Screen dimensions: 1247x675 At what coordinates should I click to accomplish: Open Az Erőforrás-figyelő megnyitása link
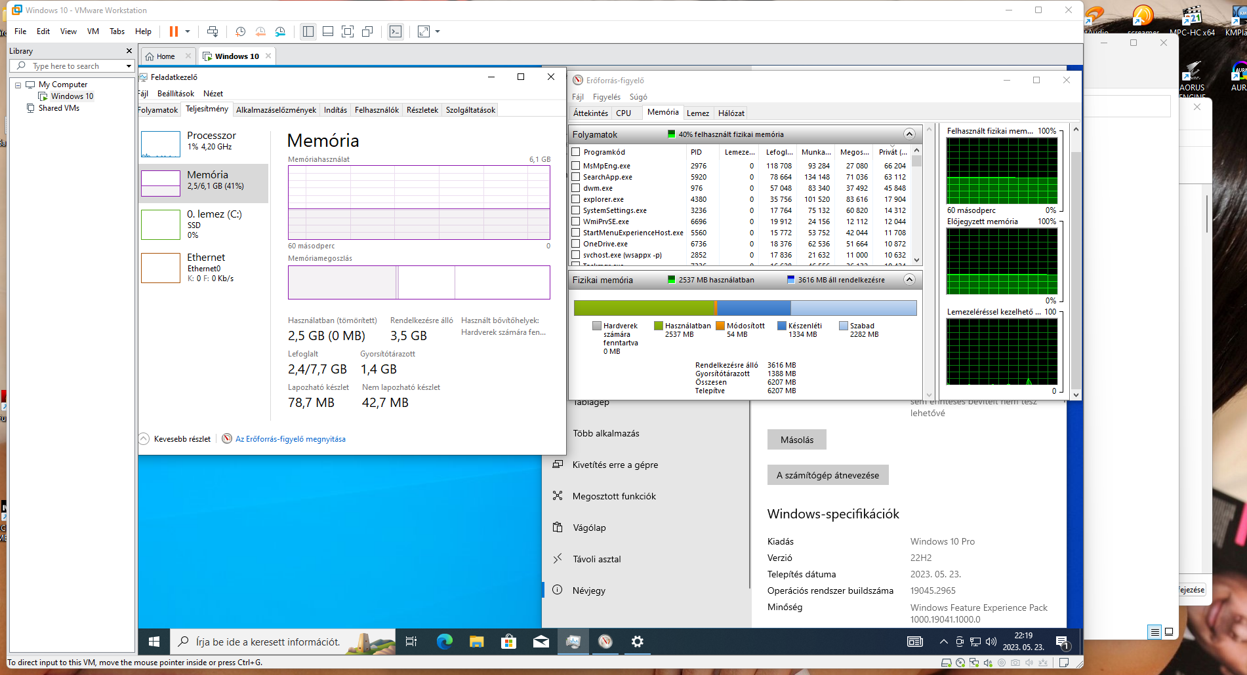click(x=291, y=439)
